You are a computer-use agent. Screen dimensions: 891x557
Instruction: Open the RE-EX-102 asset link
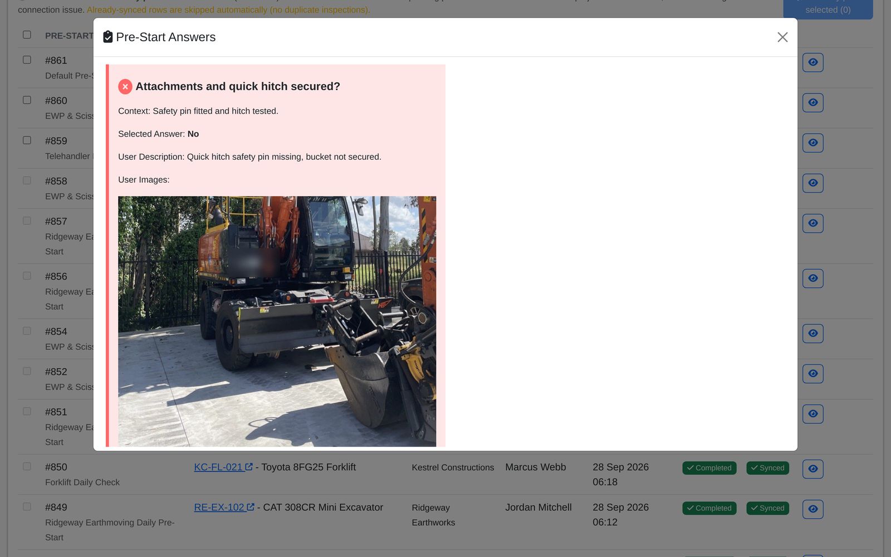point(224,507)
